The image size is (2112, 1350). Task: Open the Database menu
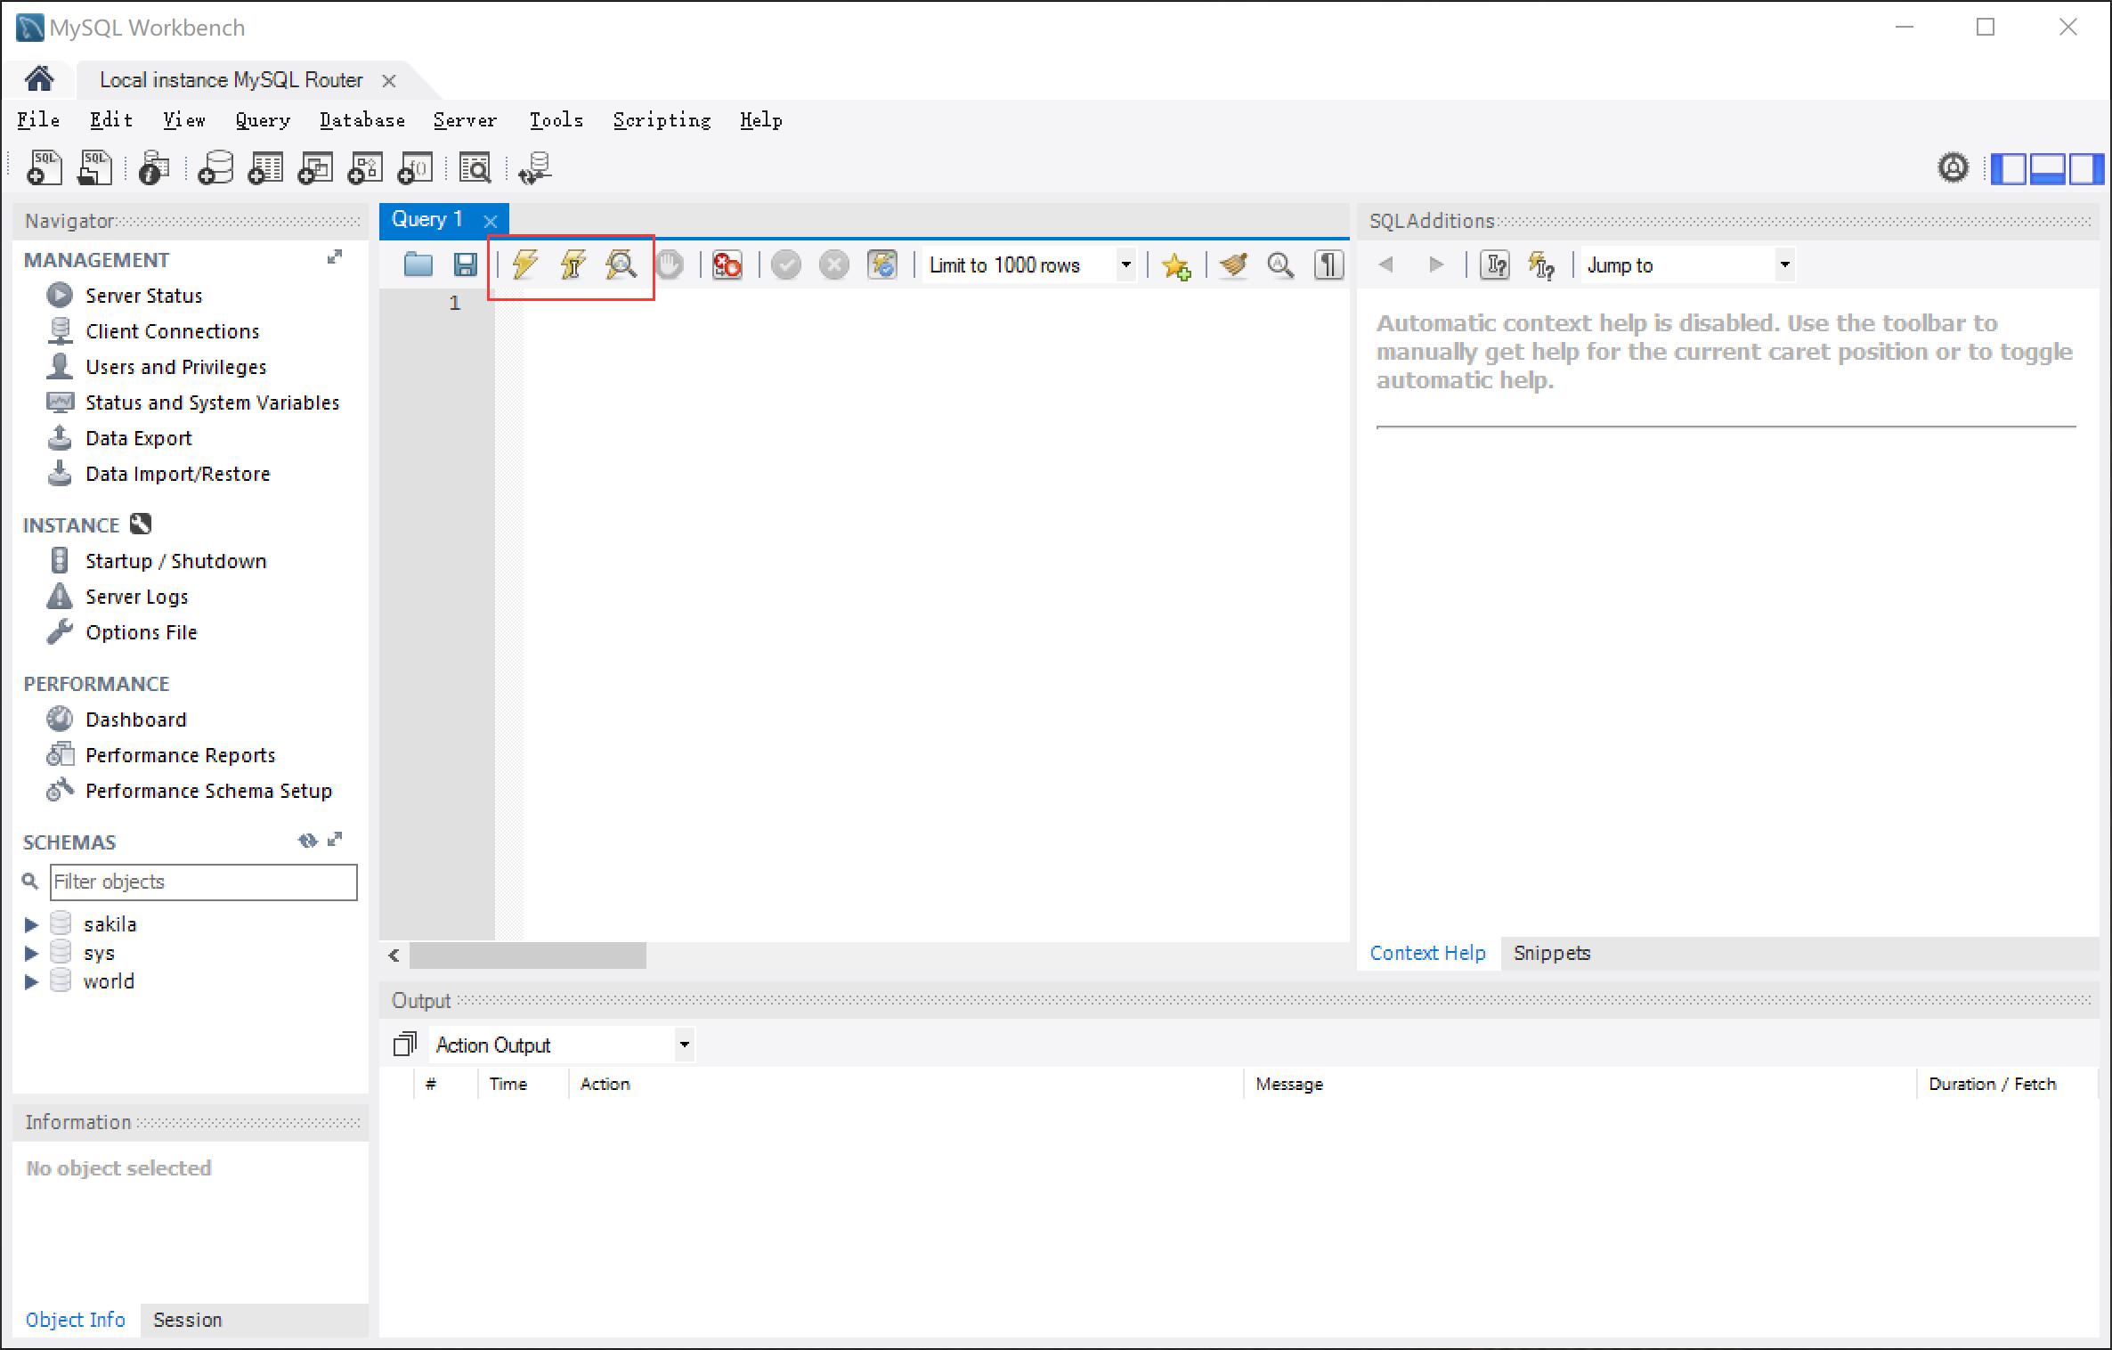pyautogui.click(x=361, y=120)
